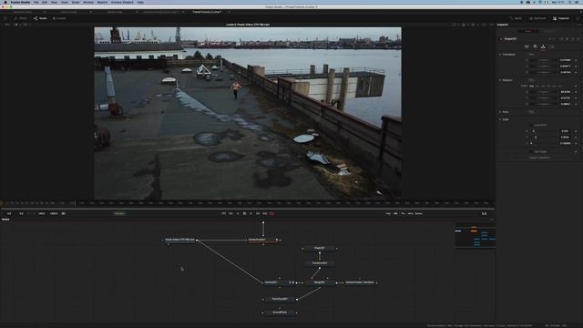The height and width of the screenshot is (328, 583).
Task: Click the Translation Y value field
Action: [565, 67]
